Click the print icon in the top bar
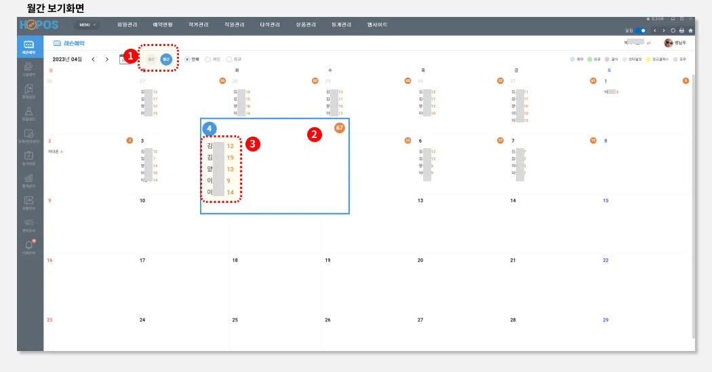Image resolution: width=712 pixels, height=372 pixels. [681, 31]
